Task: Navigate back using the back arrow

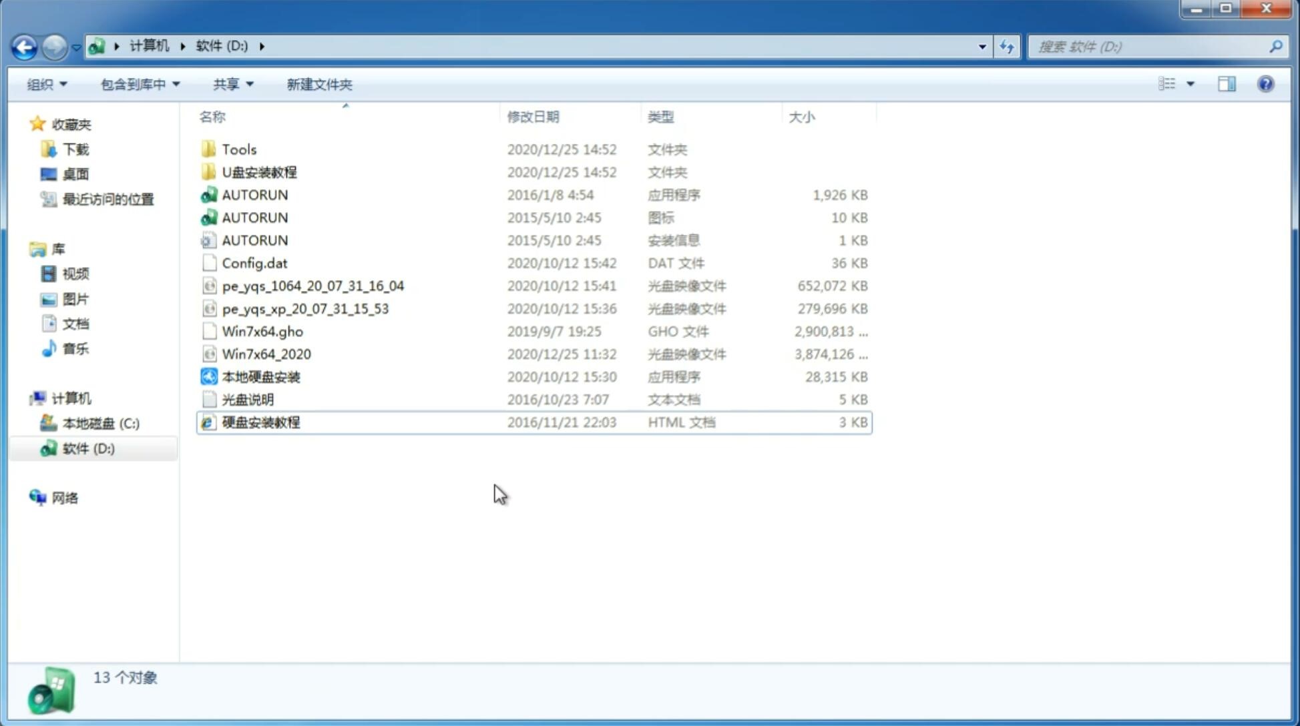Action: [24, 45]
